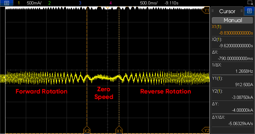Toggle channel 3 on the top bar

point(80,3)
